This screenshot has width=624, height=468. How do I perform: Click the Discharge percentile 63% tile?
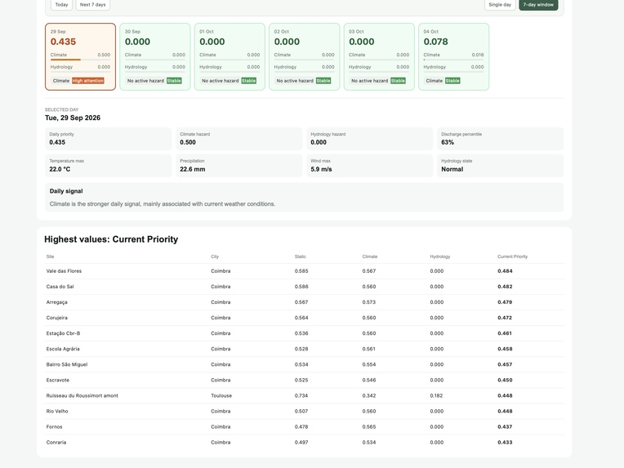pyautogui.click(x=500, y=139)
